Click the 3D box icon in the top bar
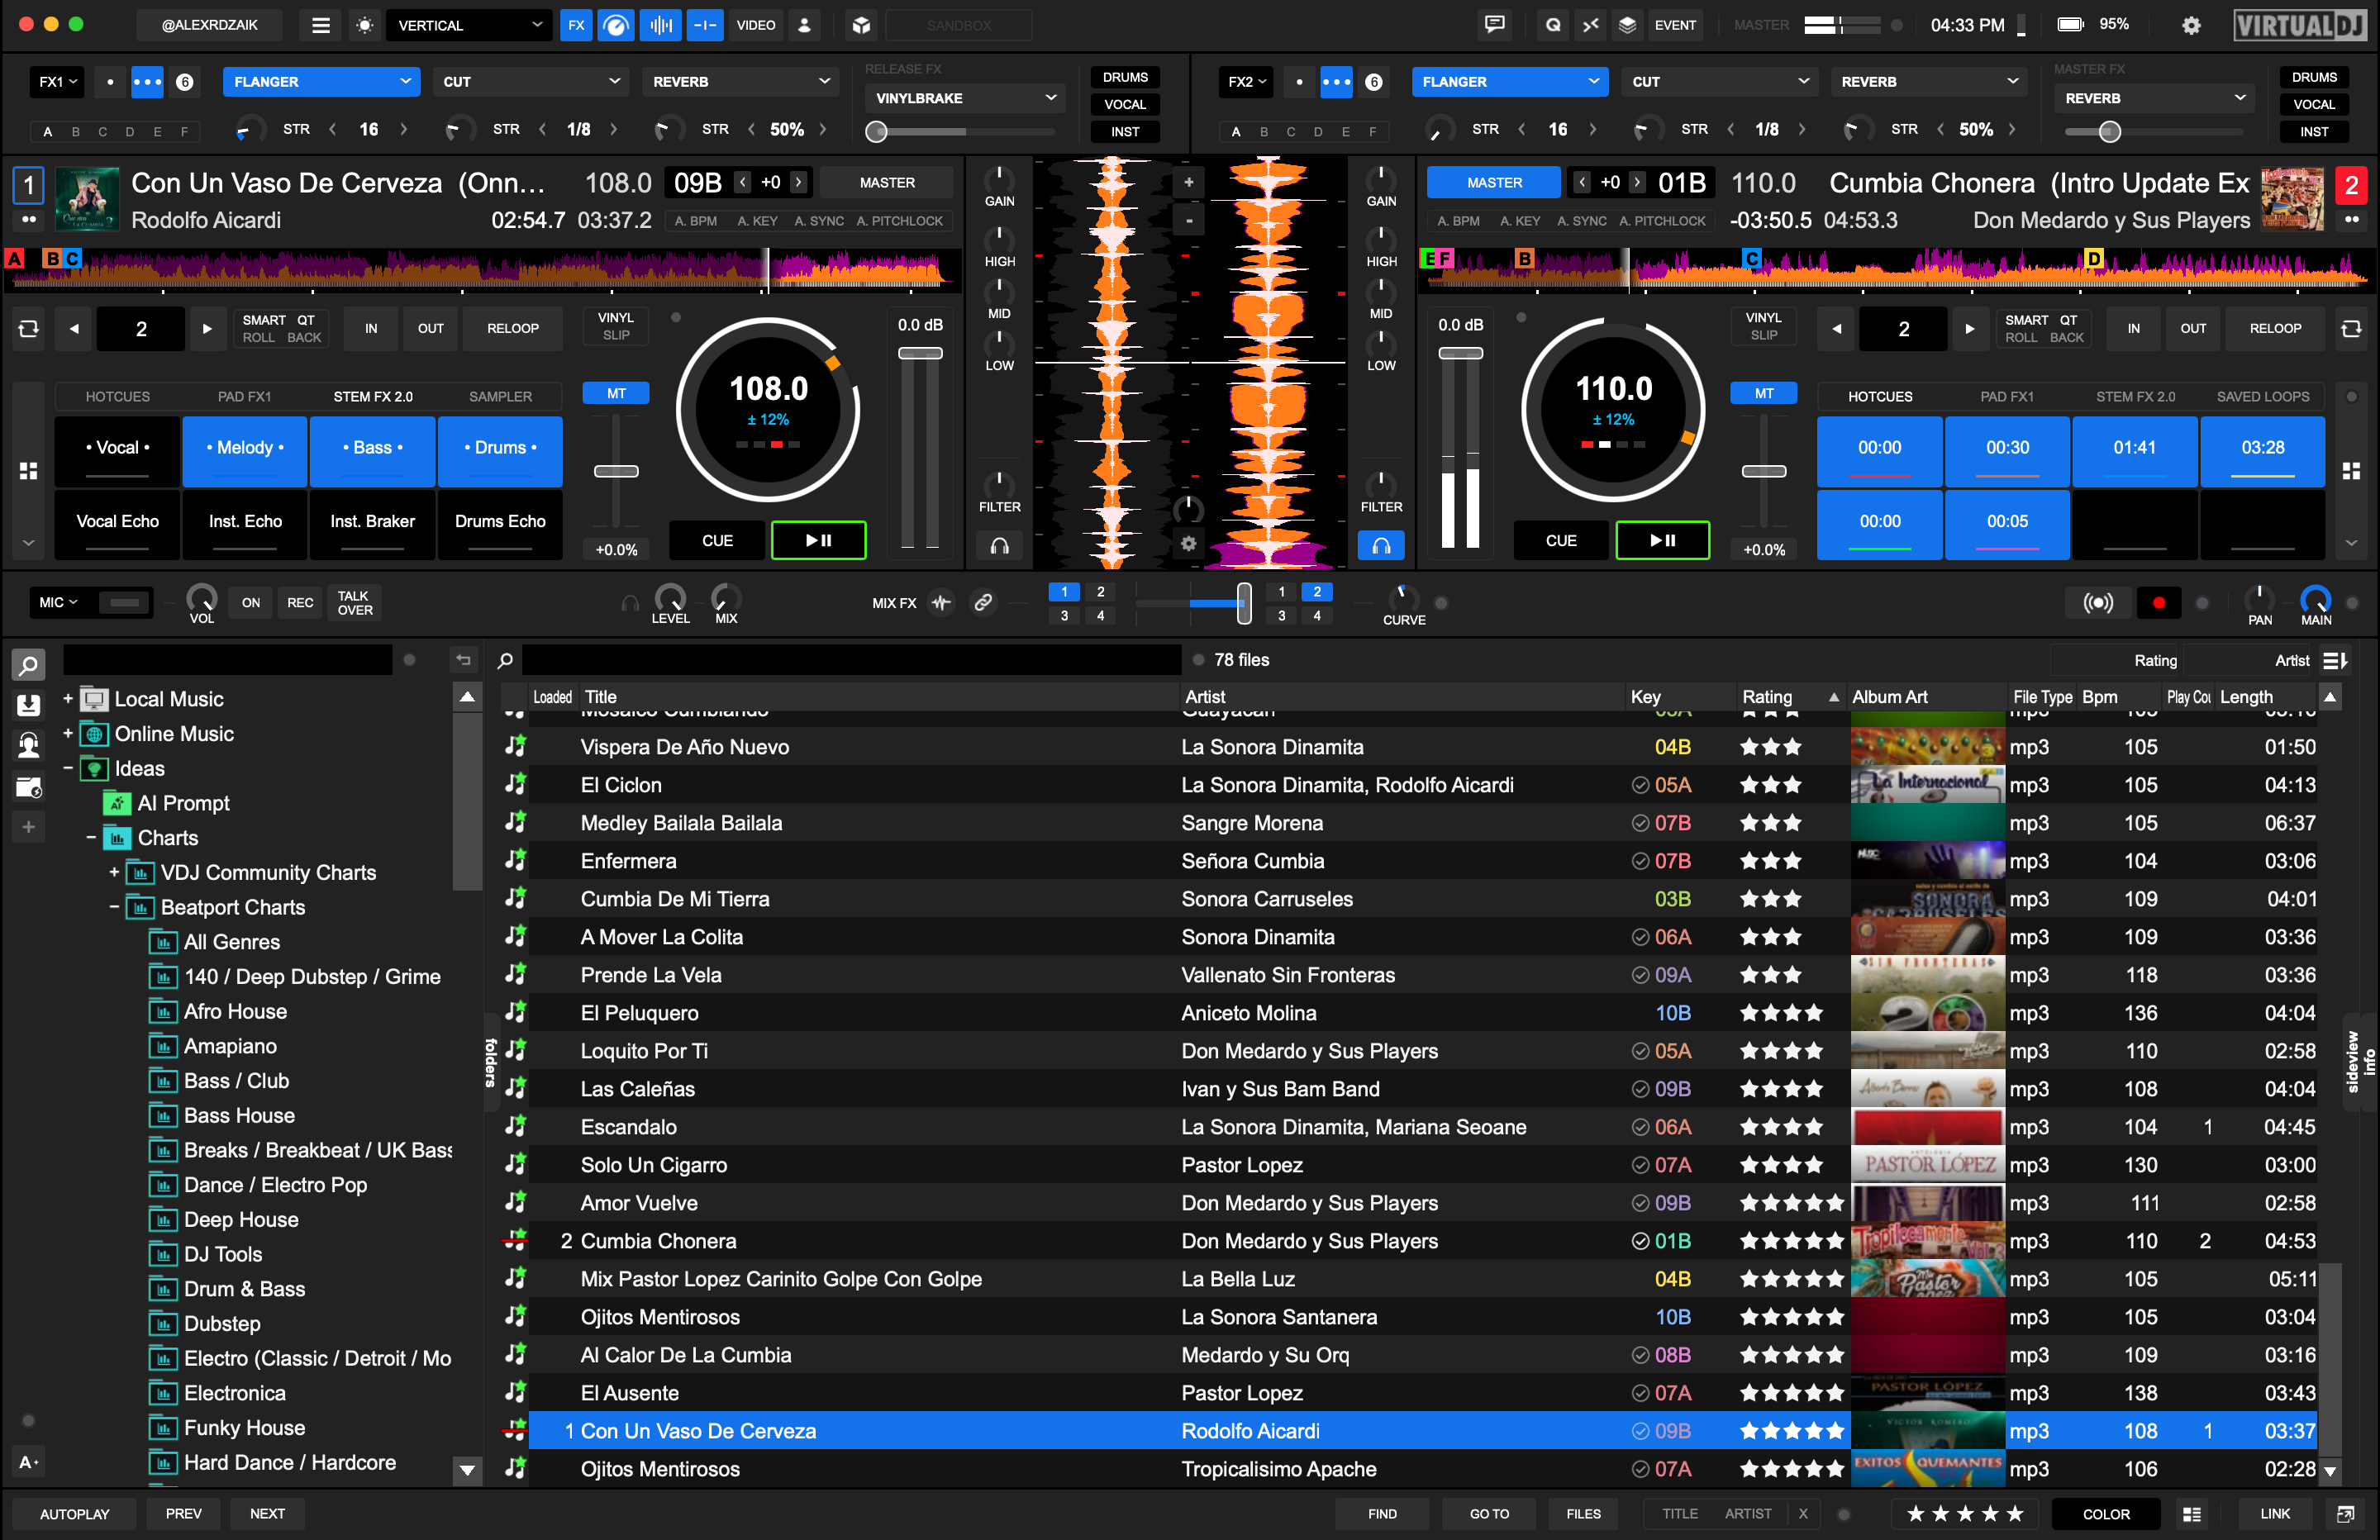Screen dimensions: 2380x1540 click(861, 25)
